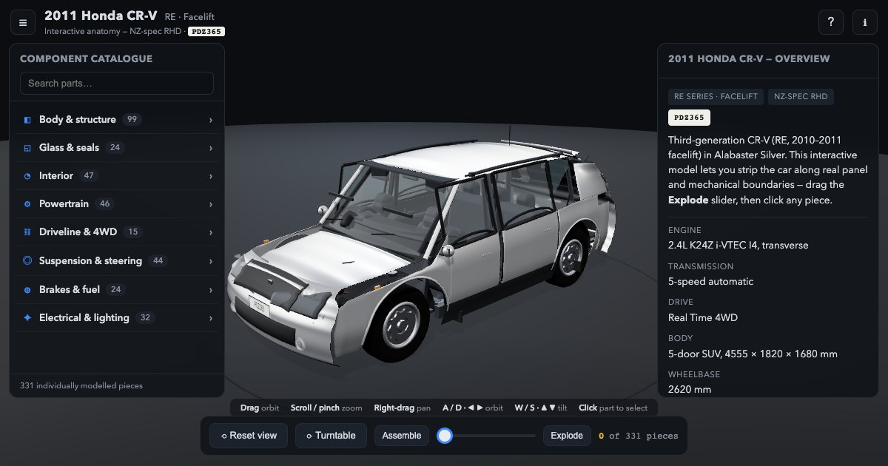Open the Suspension & steering row

coord(117,261)
